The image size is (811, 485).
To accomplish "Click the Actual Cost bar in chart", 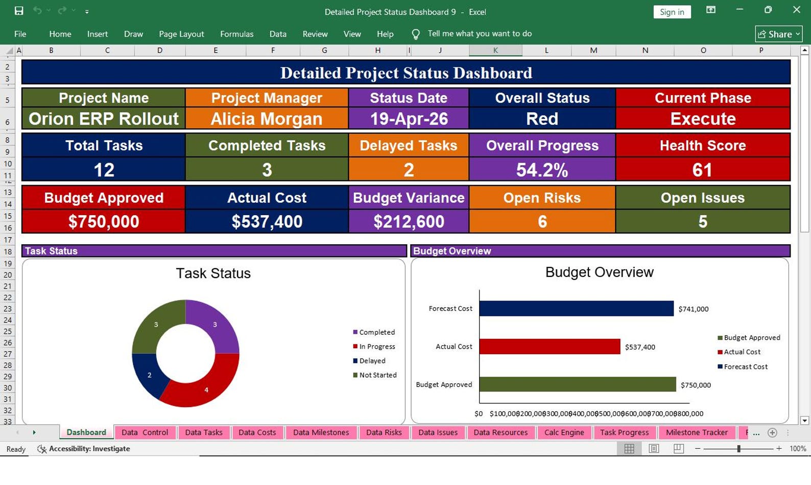I will (550, 346).
